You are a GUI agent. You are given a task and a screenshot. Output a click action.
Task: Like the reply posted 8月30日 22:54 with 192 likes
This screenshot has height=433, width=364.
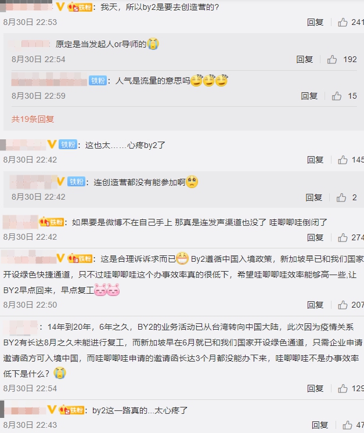(332, 59)
